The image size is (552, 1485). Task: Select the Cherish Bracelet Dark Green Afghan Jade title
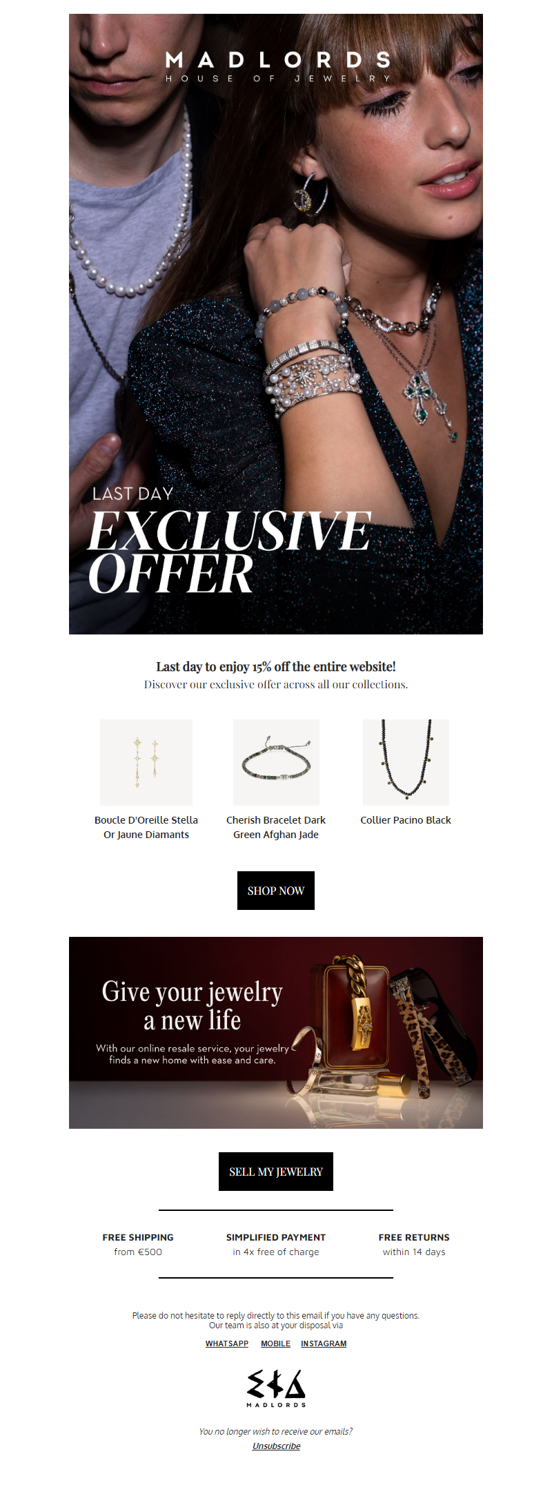point(276,827)
